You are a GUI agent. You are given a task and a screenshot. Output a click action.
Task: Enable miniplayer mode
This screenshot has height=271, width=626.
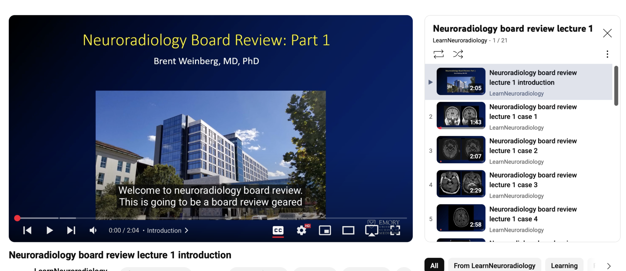(x=325, y=230)
